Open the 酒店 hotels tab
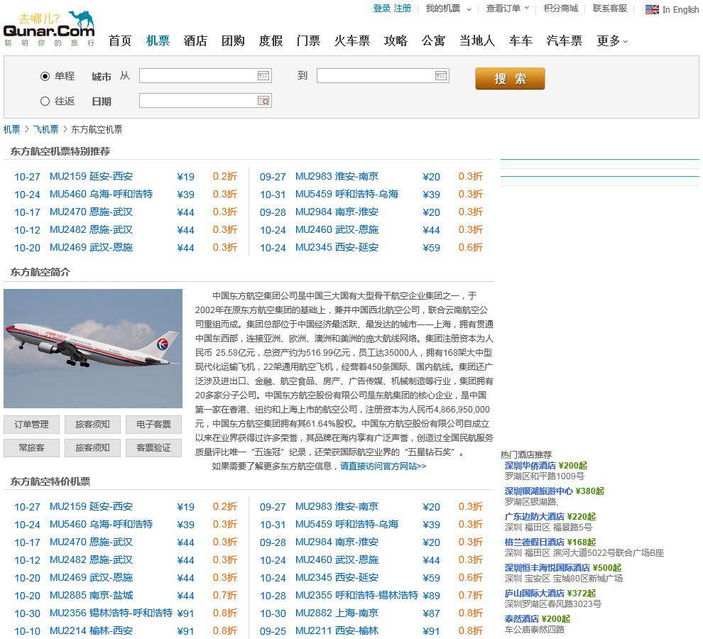This screenshot has width=703, height=639. tap(195, 40)
